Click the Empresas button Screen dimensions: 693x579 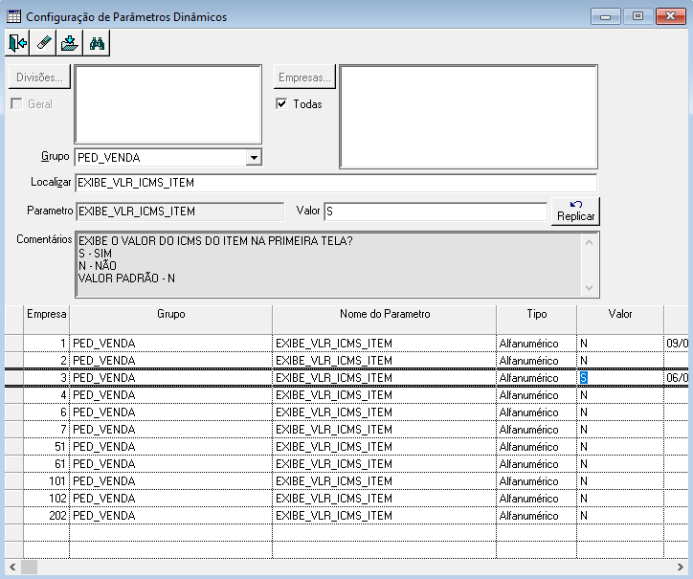pyautogui.click(x=304, y=77)
